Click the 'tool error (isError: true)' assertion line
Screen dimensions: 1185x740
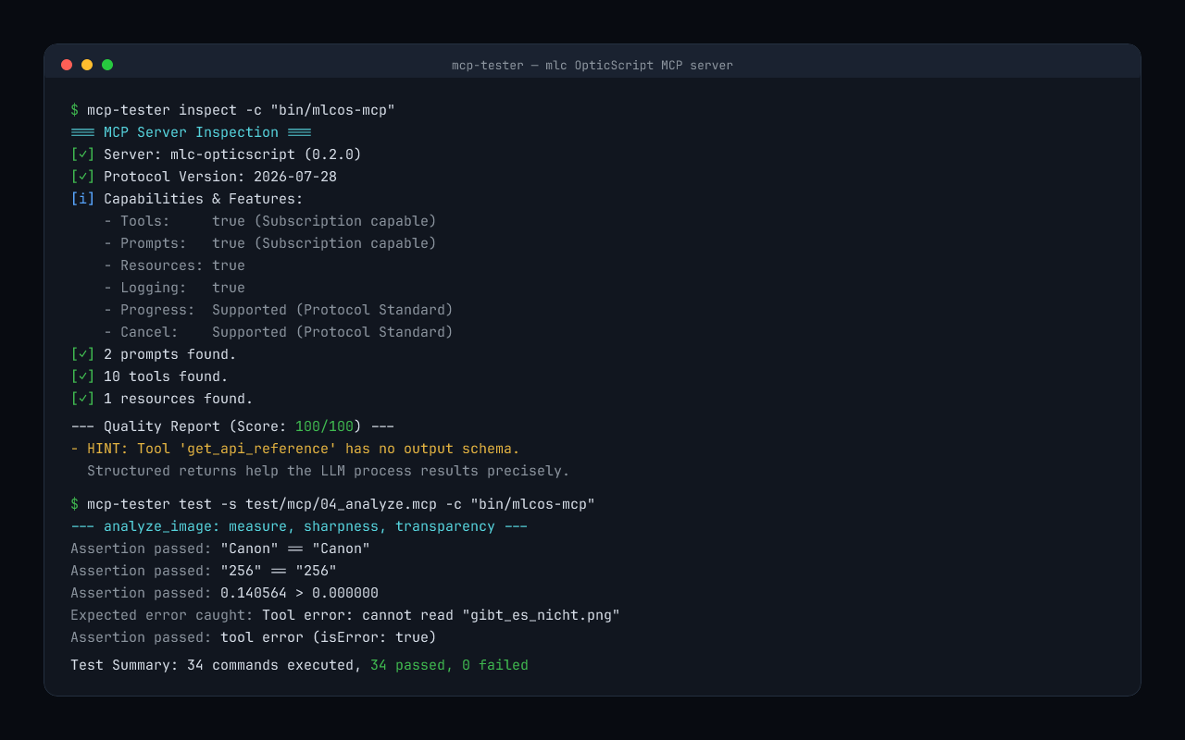point(254,637)
